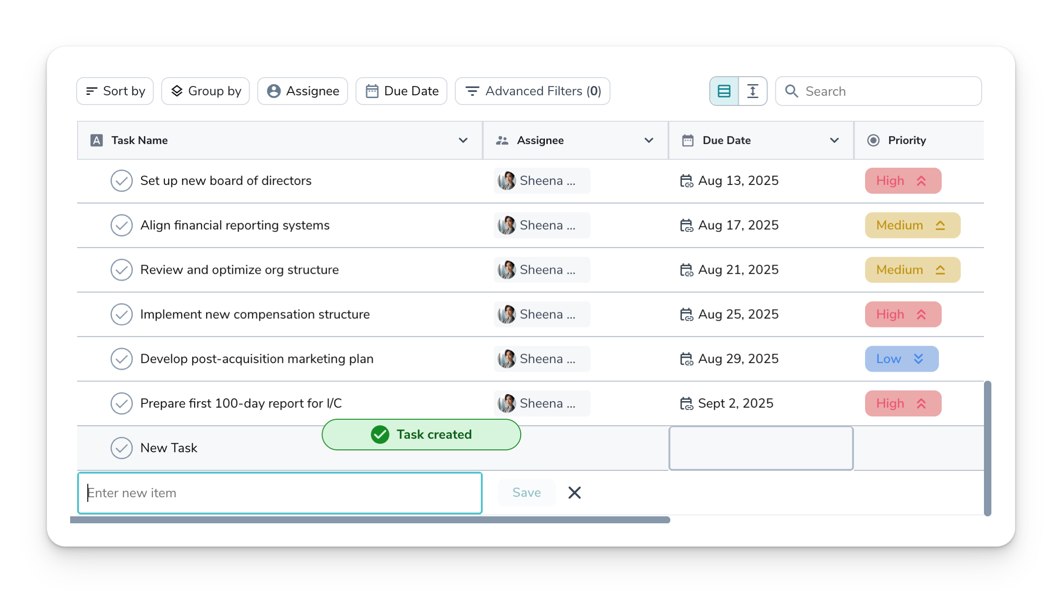Switch to compact row view icon
The image size is (1062, 593).
724,91
